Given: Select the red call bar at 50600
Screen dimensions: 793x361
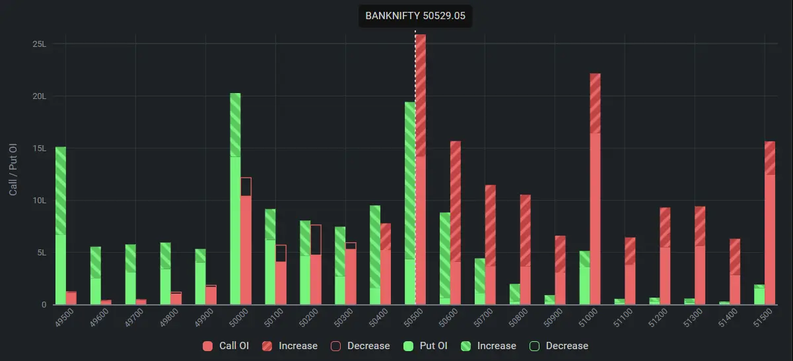Looking at the screenshot, I should (456, 224).
